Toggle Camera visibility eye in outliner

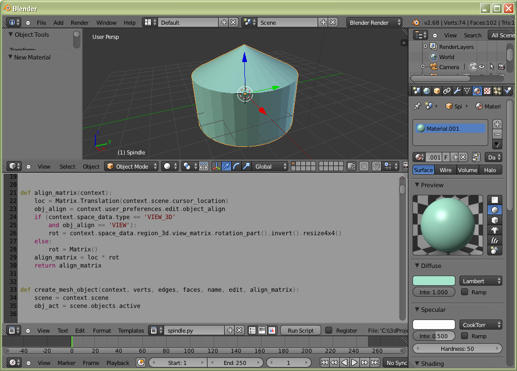pyautogui.click(x=482, y=67)
